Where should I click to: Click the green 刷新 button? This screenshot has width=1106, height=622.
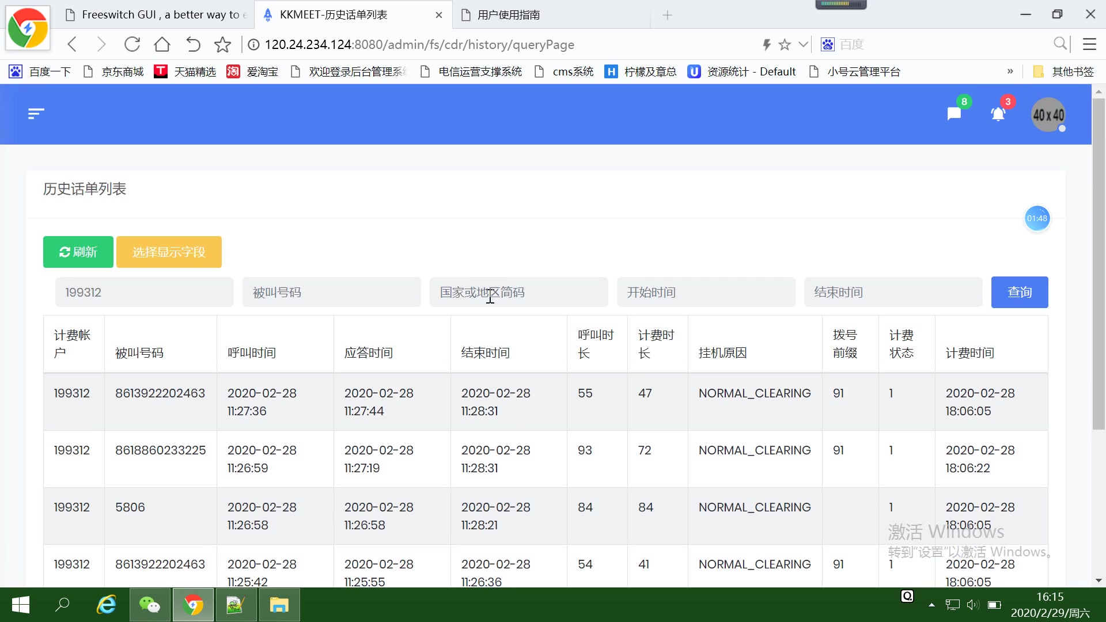[x=78, y=252]
